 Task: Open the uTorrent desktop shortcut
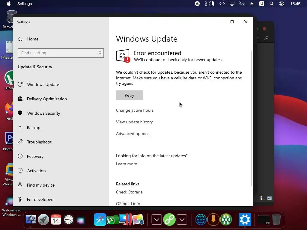[x=9, y=81]
